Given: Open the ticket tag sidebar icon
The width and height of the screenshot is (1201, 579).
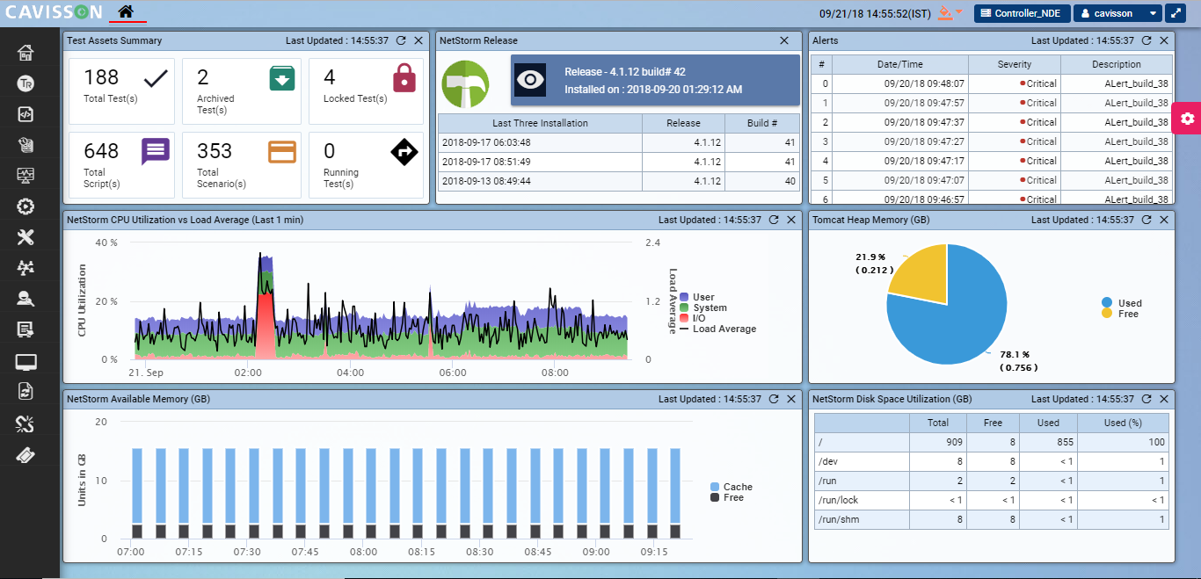Looking at the screenshot, I should [x=25, y=455].
